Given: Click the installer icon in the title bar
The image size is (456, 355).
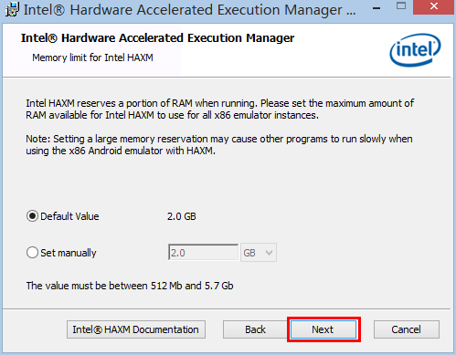Looking at the screenshot, I should tap(12, 9).
